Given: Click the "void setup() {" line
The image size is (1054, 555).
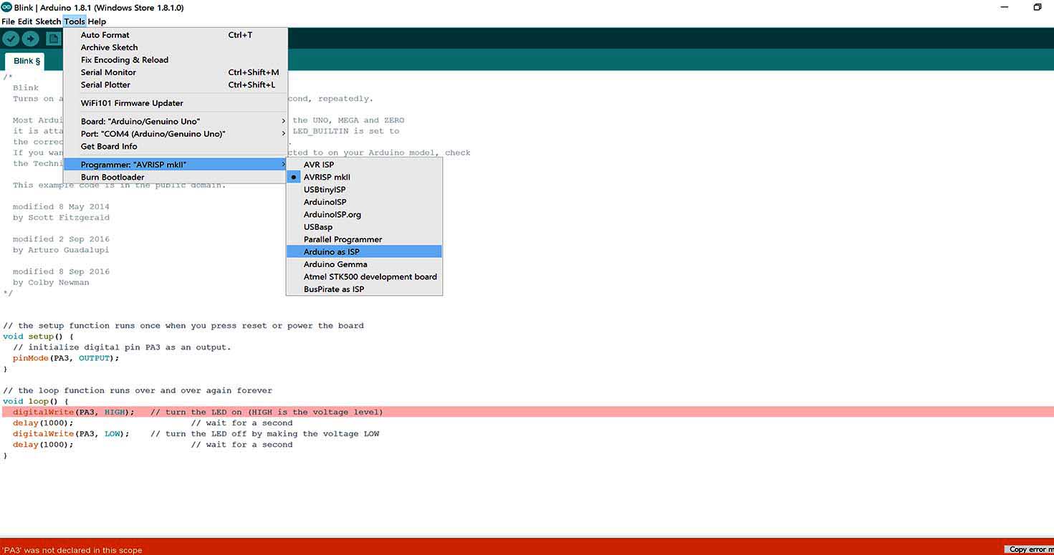Looking at the screenshot, I should [39, 337].
